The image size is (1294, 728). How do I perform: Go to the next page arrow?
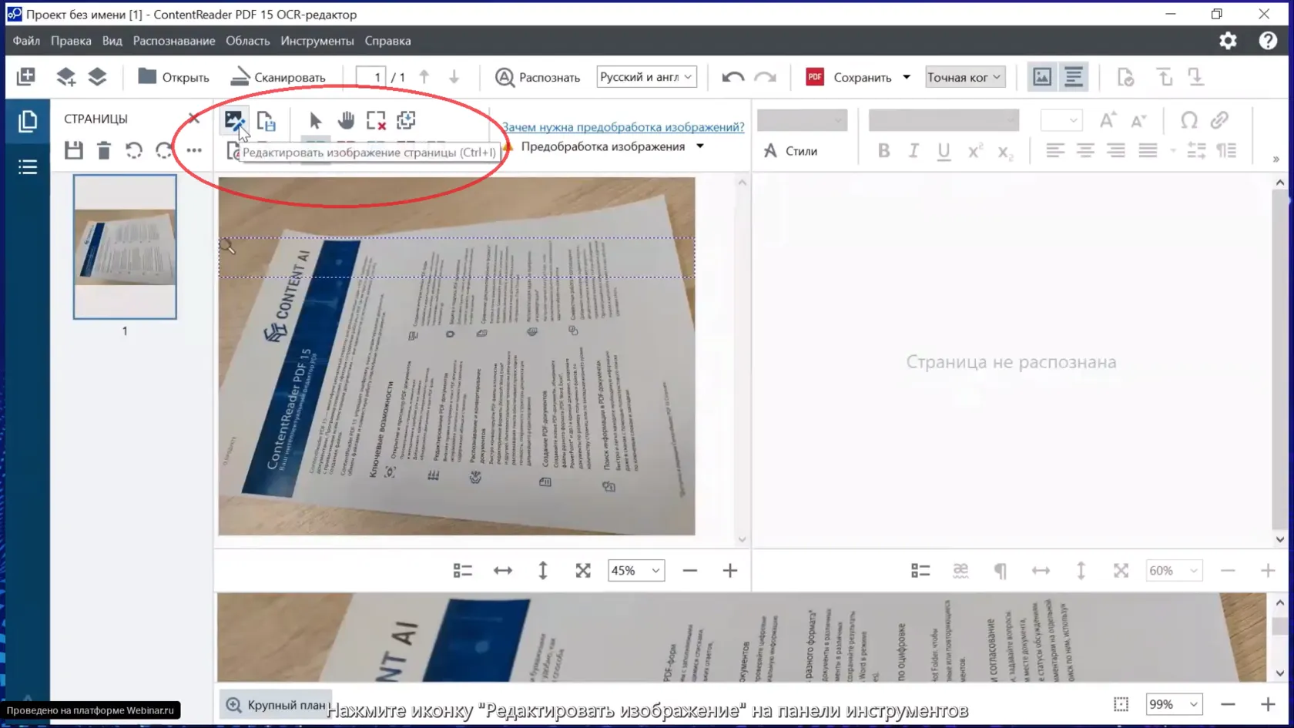click(454, 77)
